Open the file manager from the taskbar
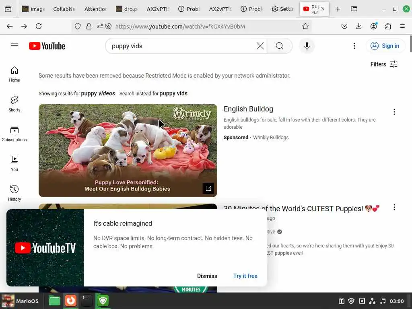This screenshot has height=309, width=412. 55,301
